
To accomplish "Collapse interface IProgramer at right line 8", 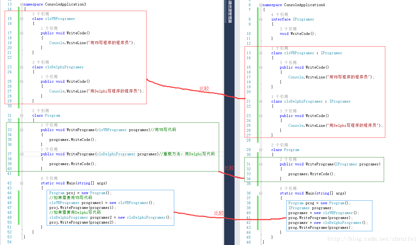I will (x=261, y=19).
